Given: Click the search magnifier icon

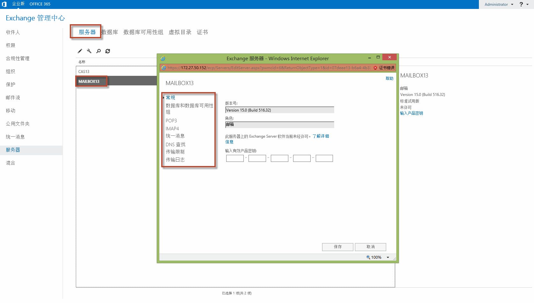Looking at the screenshot, I should click(98, 51).
